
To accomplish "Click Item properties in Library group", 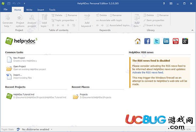I will (154, 20).
